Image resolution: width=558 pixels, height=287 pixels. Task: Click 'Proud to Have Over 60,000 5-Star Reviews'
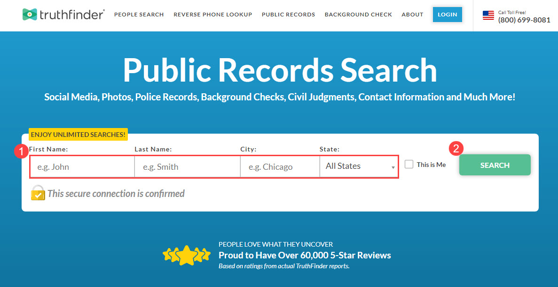305,255
